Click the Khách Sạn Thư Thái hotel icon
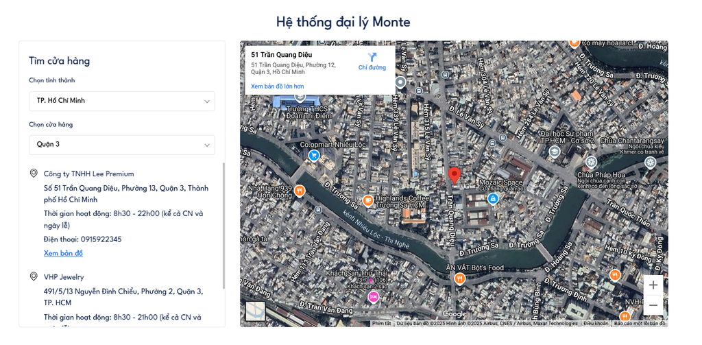 coord(374,296)
